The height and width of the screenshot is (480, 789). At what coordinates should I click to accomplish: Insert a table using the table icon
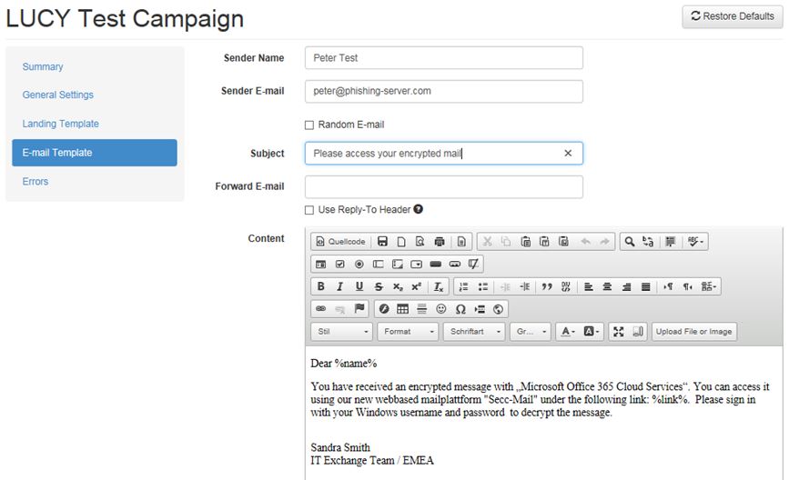pyautogui.click(x=402, y=309)
